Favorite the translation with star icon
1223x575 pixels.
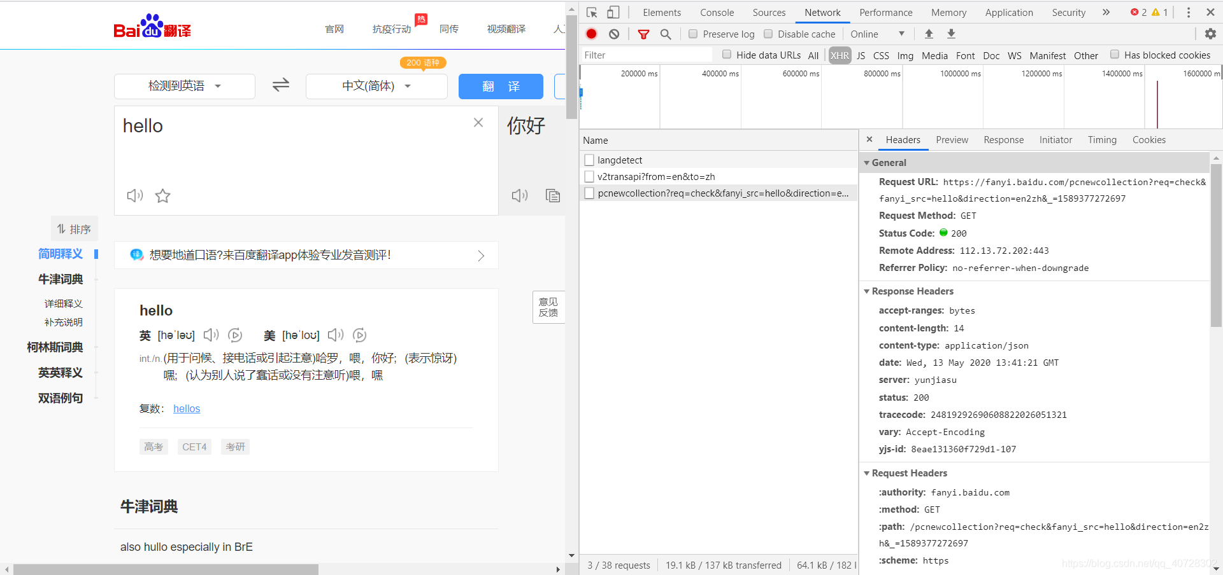(x=163, y=196)
